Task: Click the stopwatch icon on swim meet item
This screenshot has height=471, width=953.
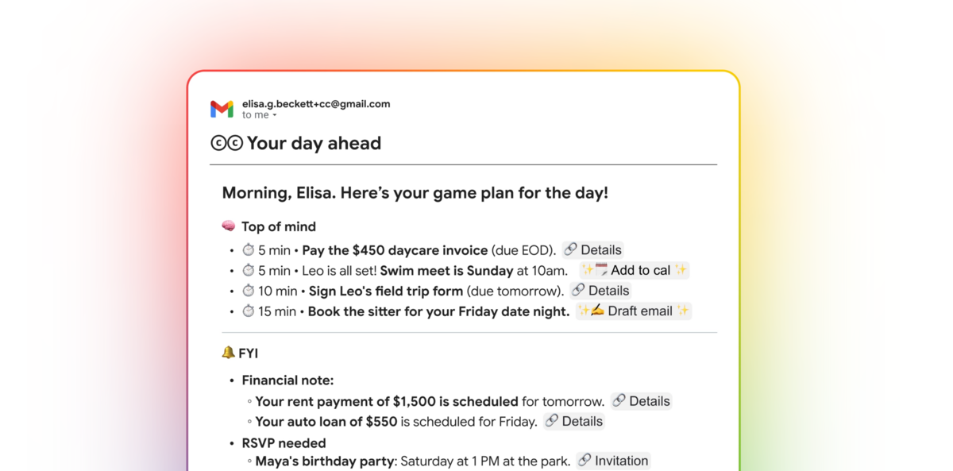Action: (249, 271)
